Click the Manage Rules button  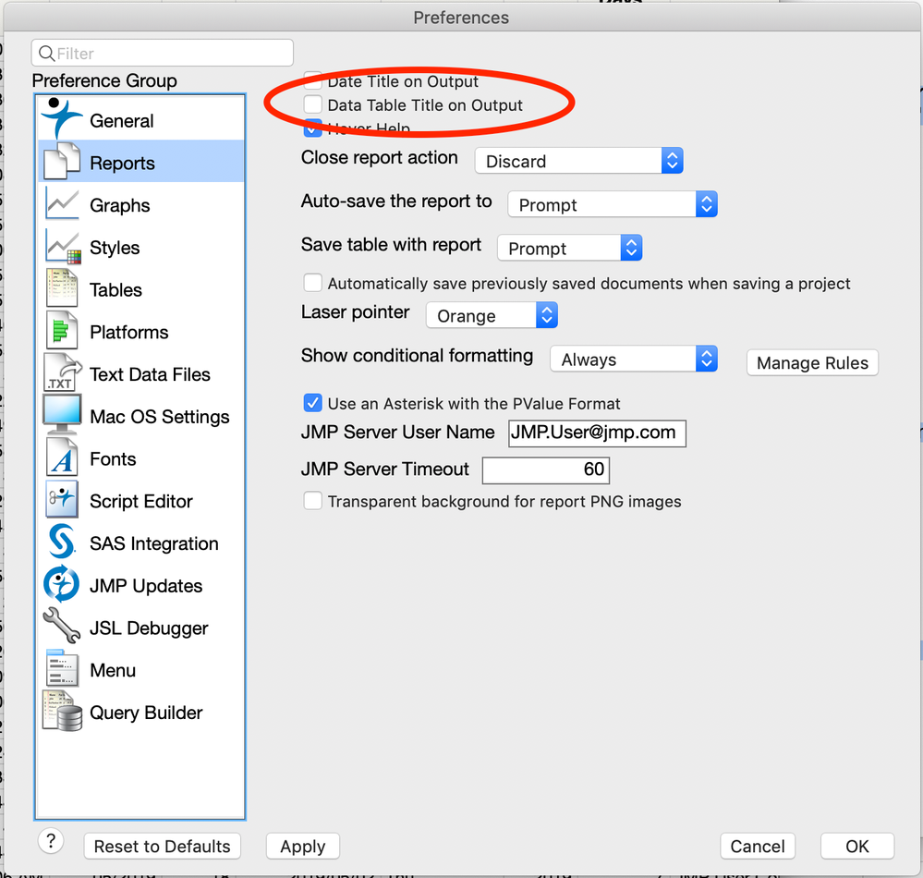(x=812, y=362)
